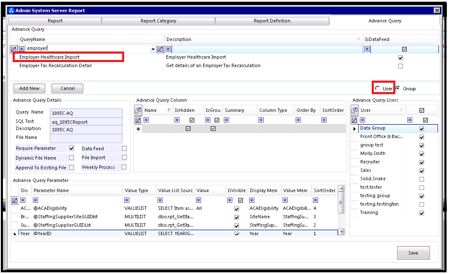Click the Add New button
This screenshot has width=449, height=274.
click(x=29, y=89)
